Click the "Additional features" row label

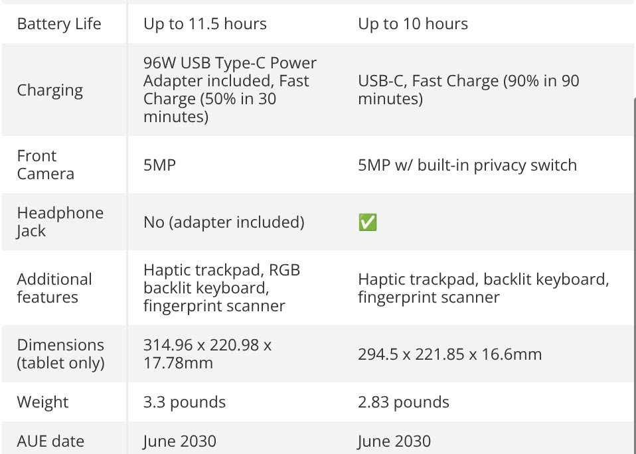click(54, 288)
